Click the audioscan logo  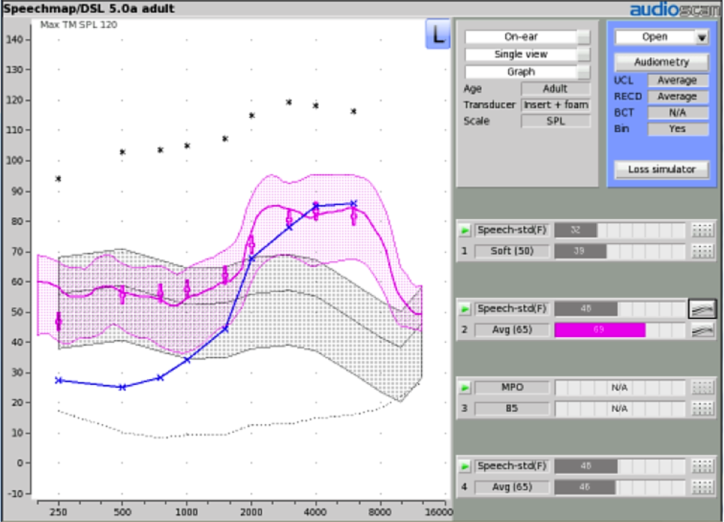coord(675,10)
